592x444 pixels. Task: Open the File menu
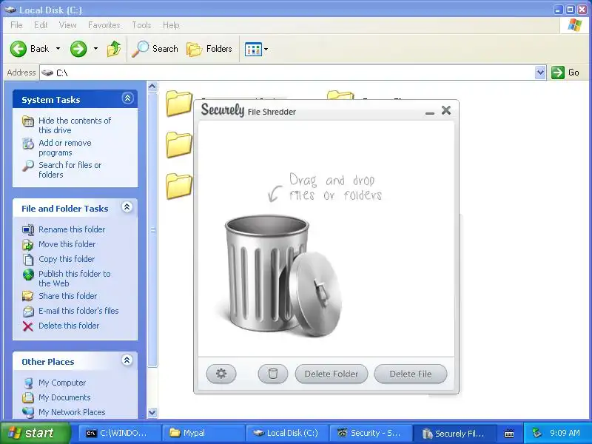pos(16,25)
